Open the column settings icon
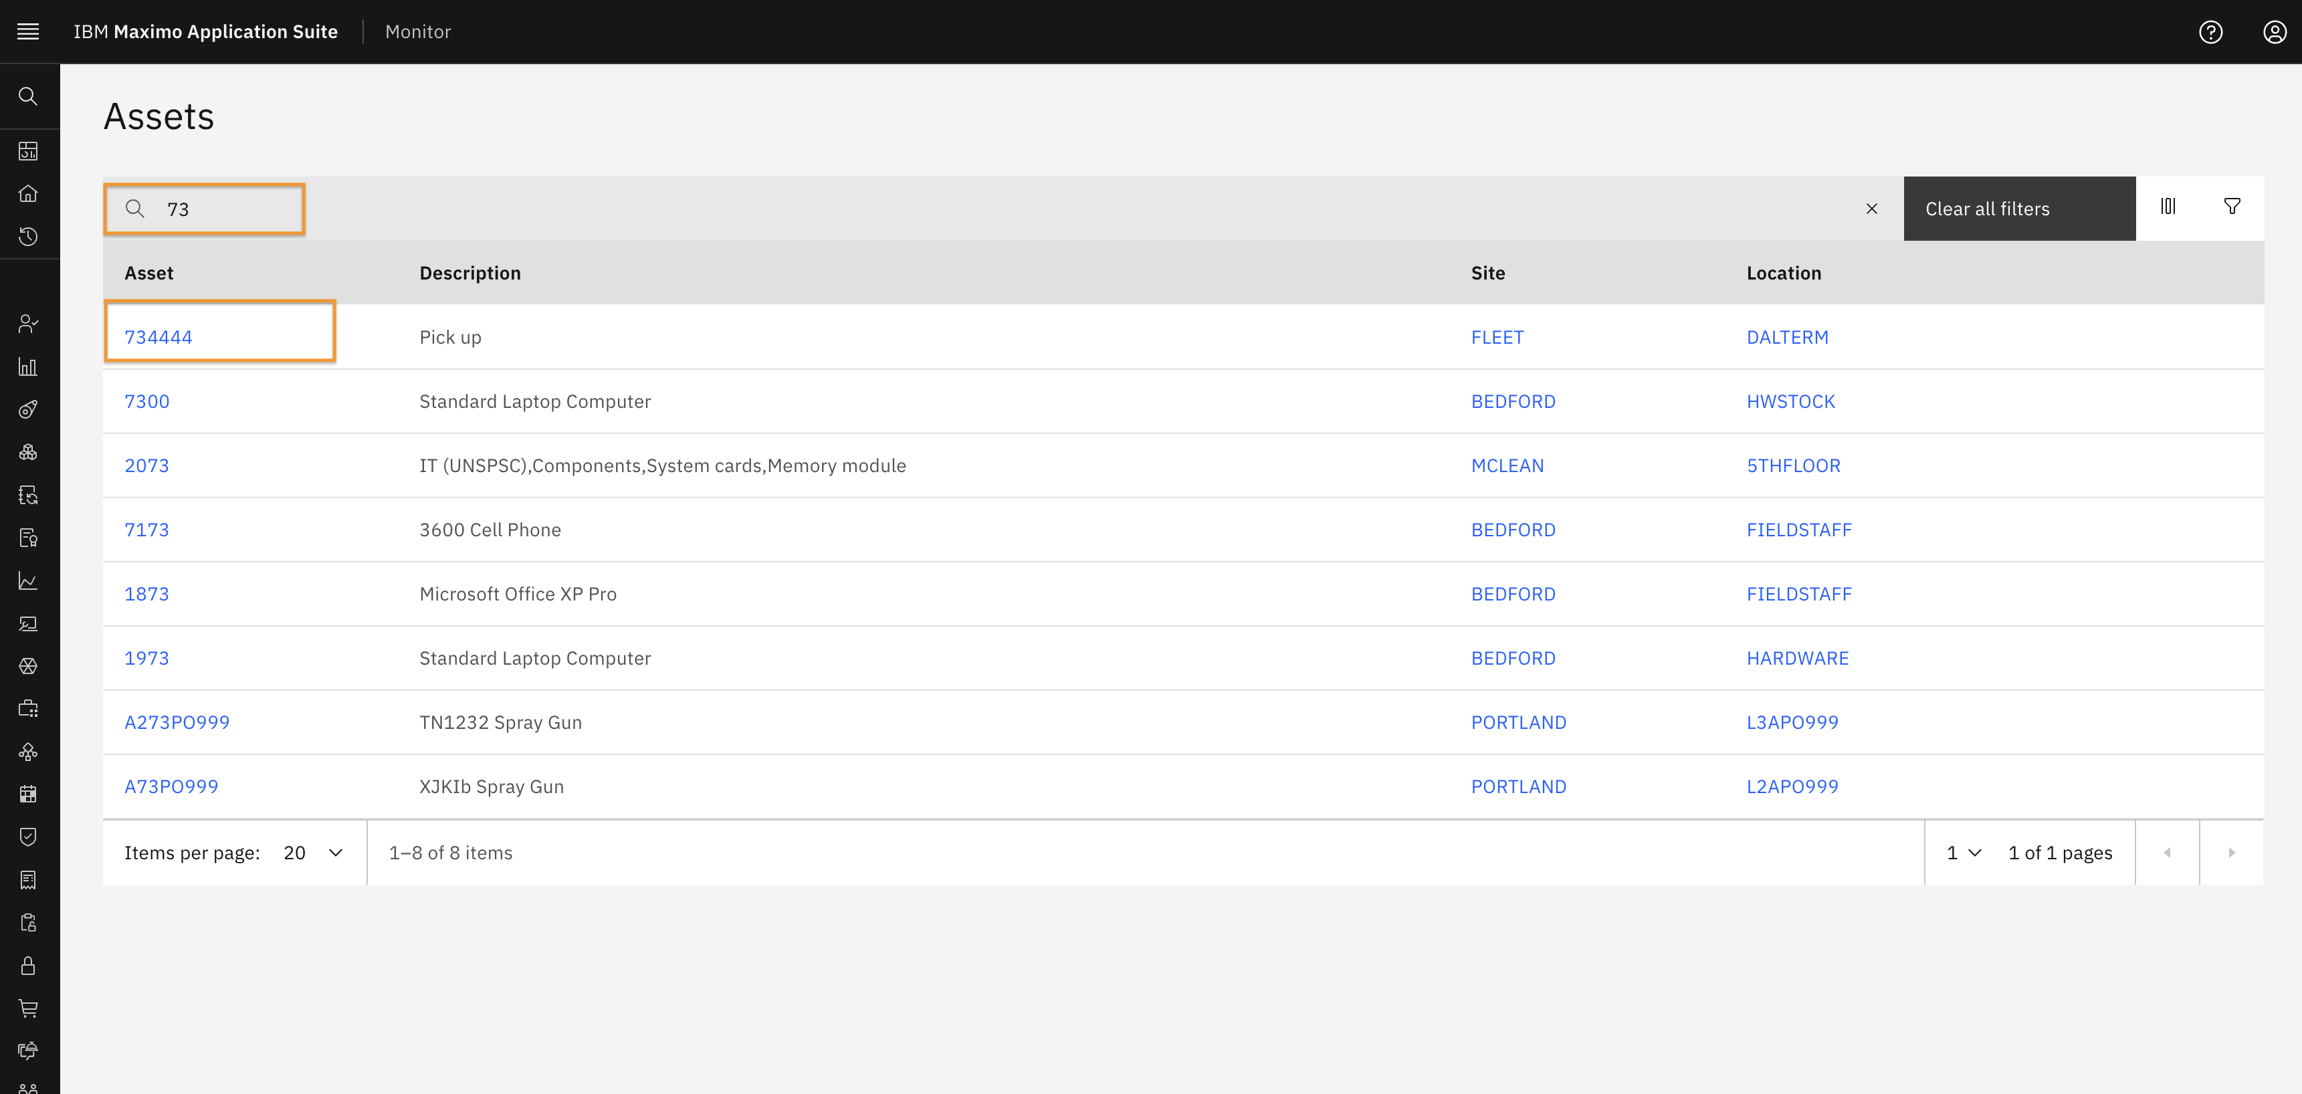The image size is (2302, 1094). point(2168,207)
